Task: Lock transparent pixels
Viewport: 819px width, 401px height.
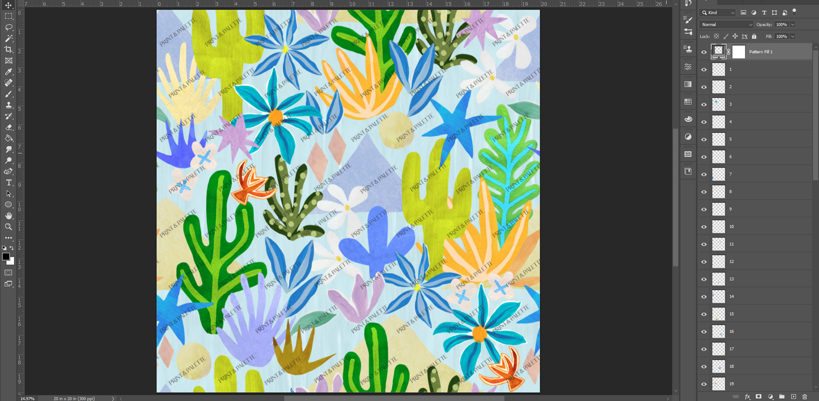Action: [x=716, y=36]
